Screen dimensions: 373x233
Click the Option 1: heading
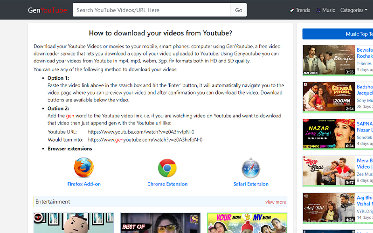click(58, 78)
